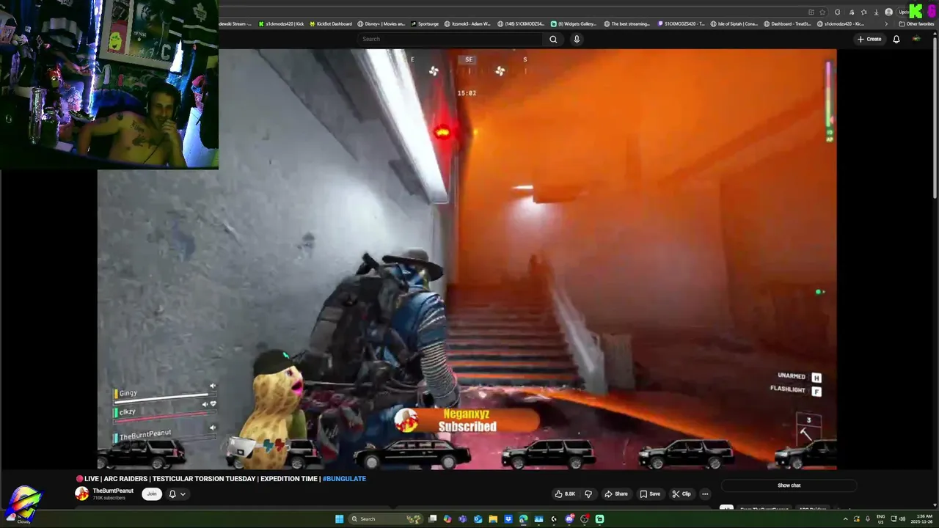The image size is (939, 528).
Task: Dislike the video
Action: [588, 494]
